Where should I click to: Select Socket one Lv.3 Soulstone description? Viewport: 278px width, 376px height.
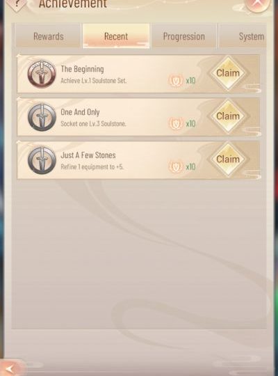[93, 124]
